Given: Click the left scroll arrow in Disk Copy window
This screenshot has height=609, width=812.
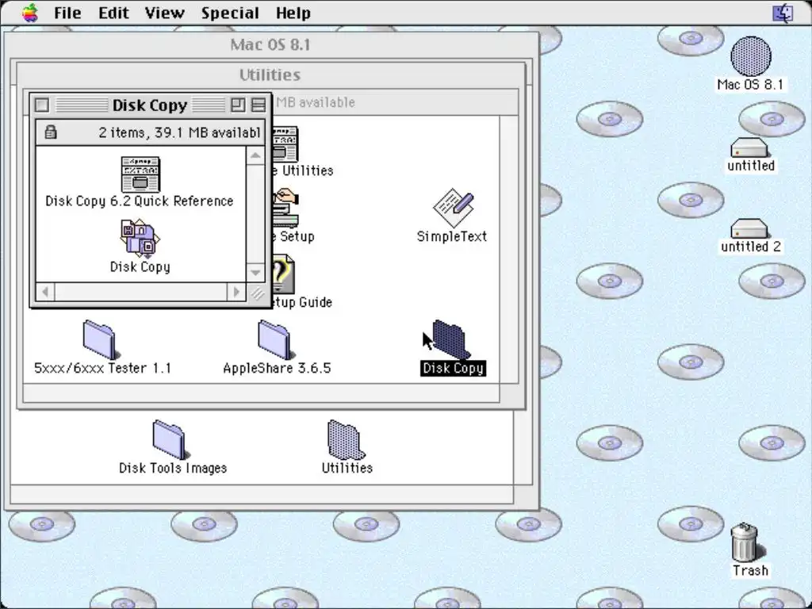Looking at the screenshot, I should pos(45,292).
